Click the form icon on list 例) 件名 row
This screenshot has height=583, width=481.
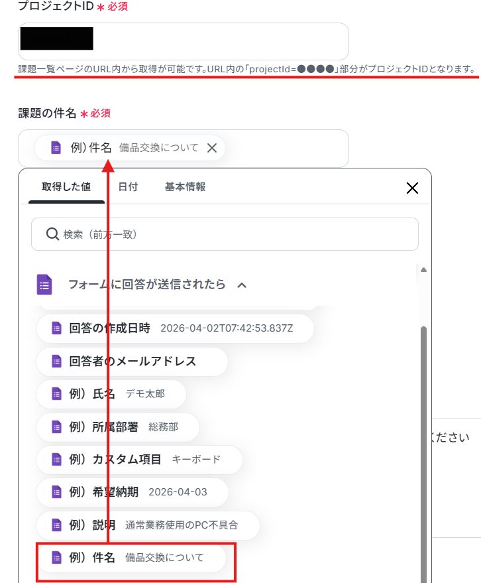[56, 558]
